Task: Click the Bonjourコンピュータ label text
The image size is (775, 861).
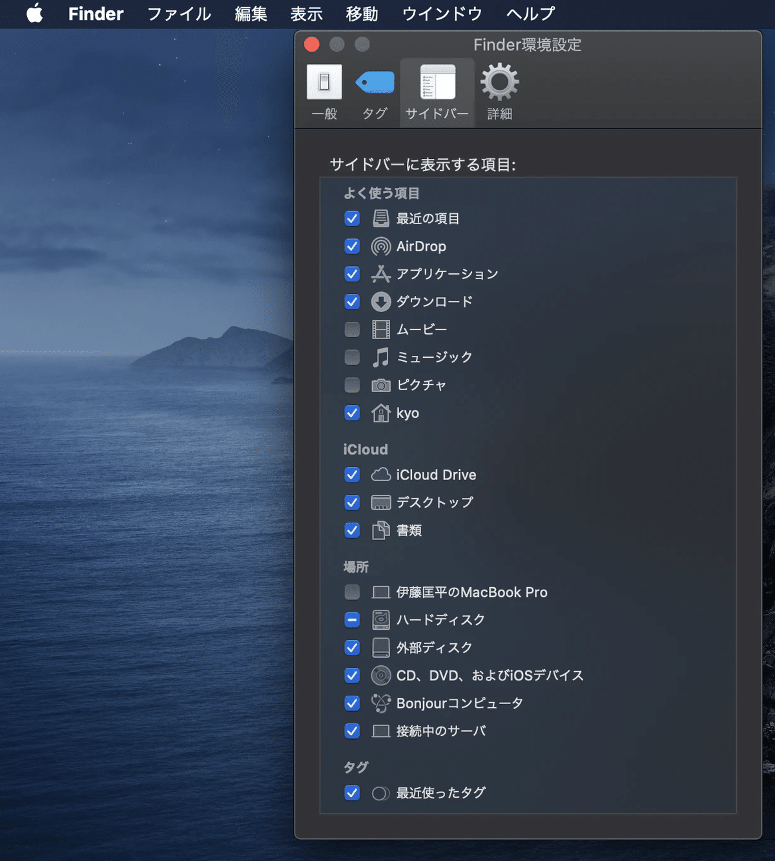Action: click(460, 703)
